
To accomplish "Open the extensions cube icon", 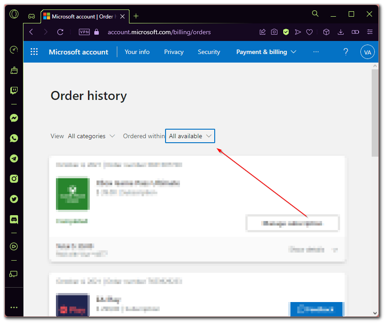I will 326,32.
